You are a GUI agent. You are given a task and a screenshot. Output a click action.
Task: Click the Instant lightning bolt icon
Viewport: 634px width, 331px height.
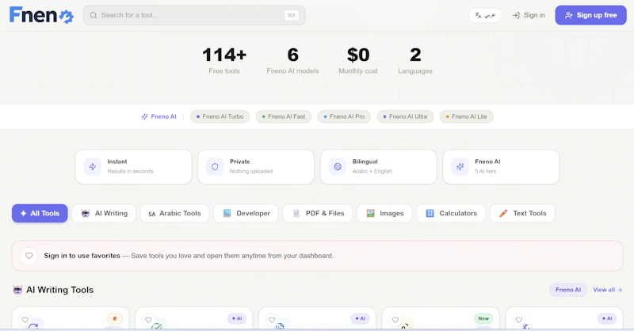point(93,166)
